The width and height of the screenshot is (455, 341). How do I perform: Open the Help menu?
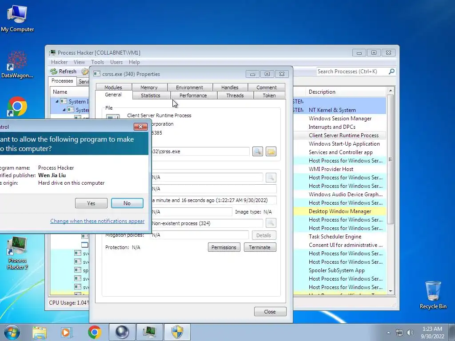point(134,62)
